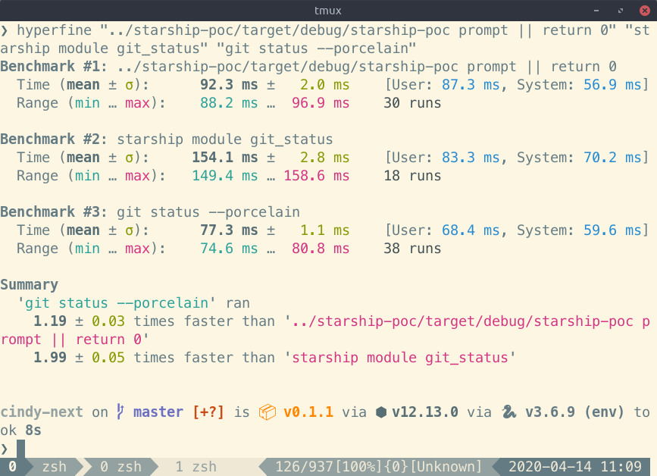Click the git status indicator [+?]
This screenshot has height=476, width=657.
pos(208,412)
